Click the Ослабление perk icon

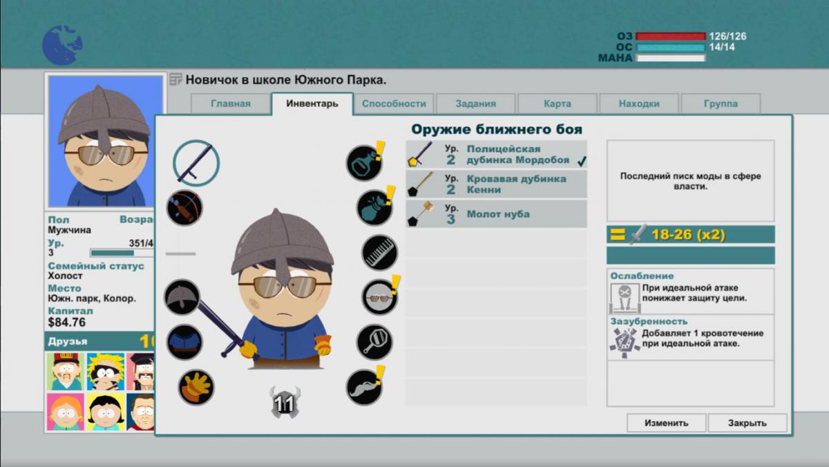pos(624,297)
